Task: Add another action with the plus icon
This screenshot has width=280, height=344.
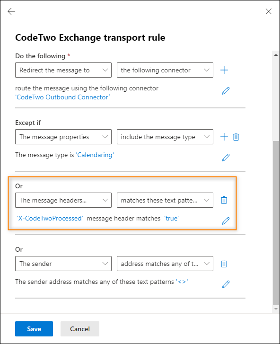Action: 224,70
